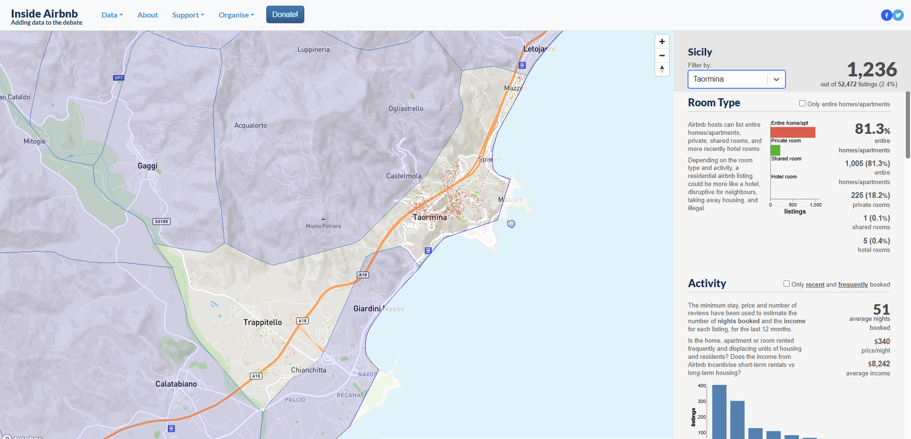Click the Giardini Naxos map label
The image size is (911, 439).
(x=379, y=308)
